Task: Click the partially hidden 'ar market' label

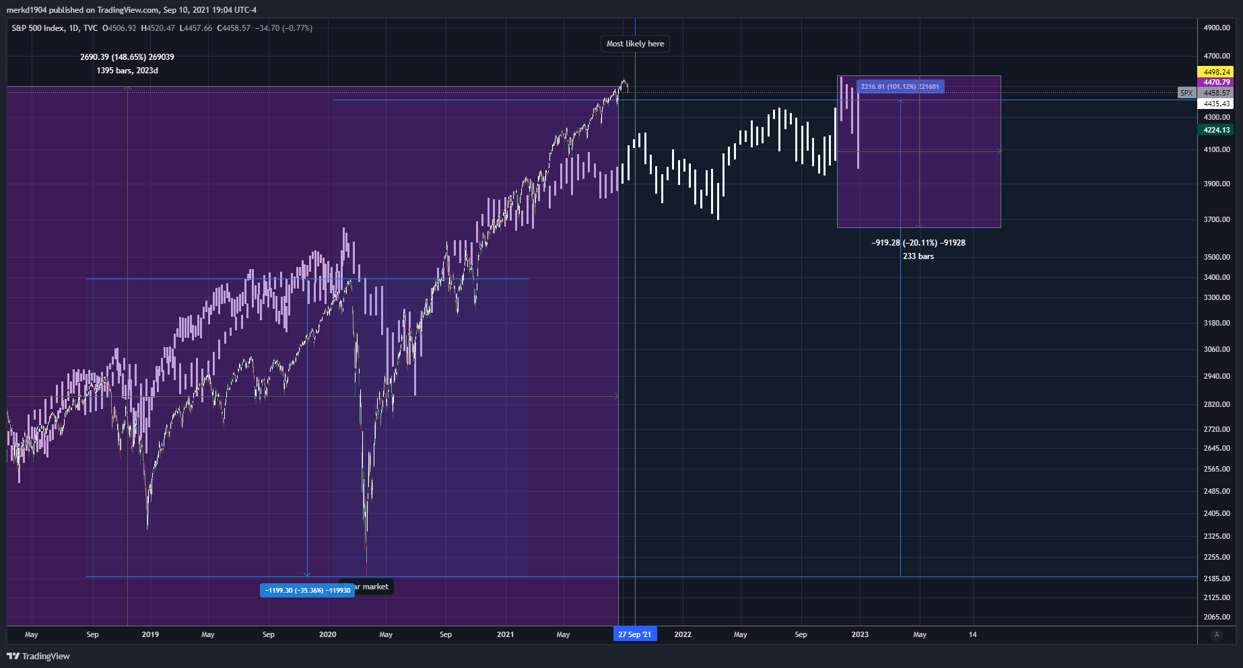Action: click(372, 587)
